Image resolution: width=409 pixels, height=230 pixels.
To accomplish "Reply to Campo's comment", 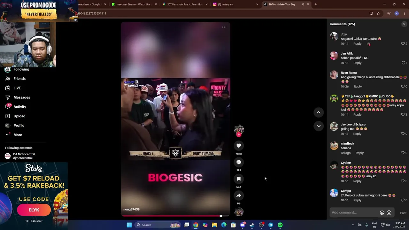I will 358,200.
